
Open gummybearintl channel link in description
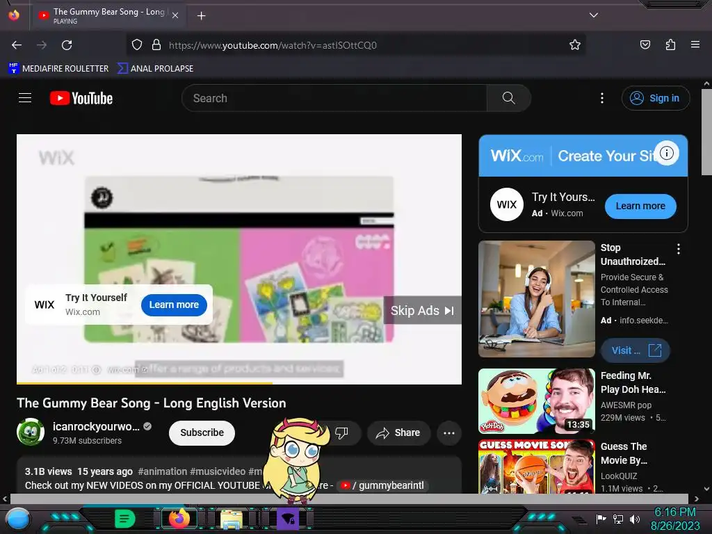point(382,485)
